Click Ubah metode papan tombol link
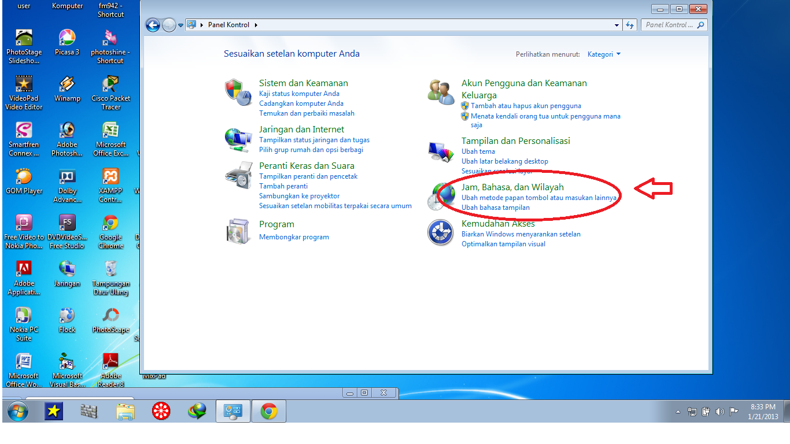Viewport: 790px width, 444px height. [539, 198]
